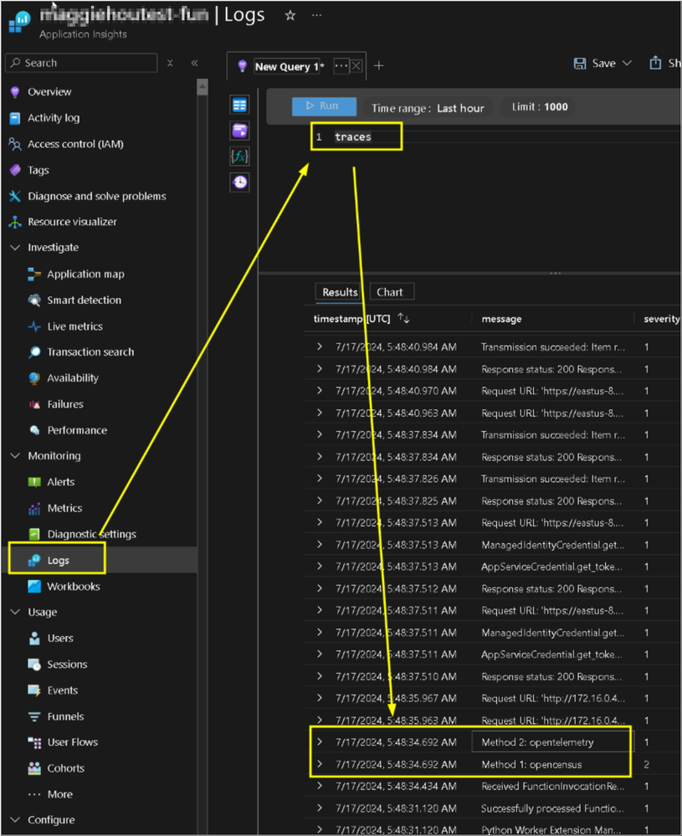Open the Tags page
Screen dimensions: 682x836
tap(38, 170)
